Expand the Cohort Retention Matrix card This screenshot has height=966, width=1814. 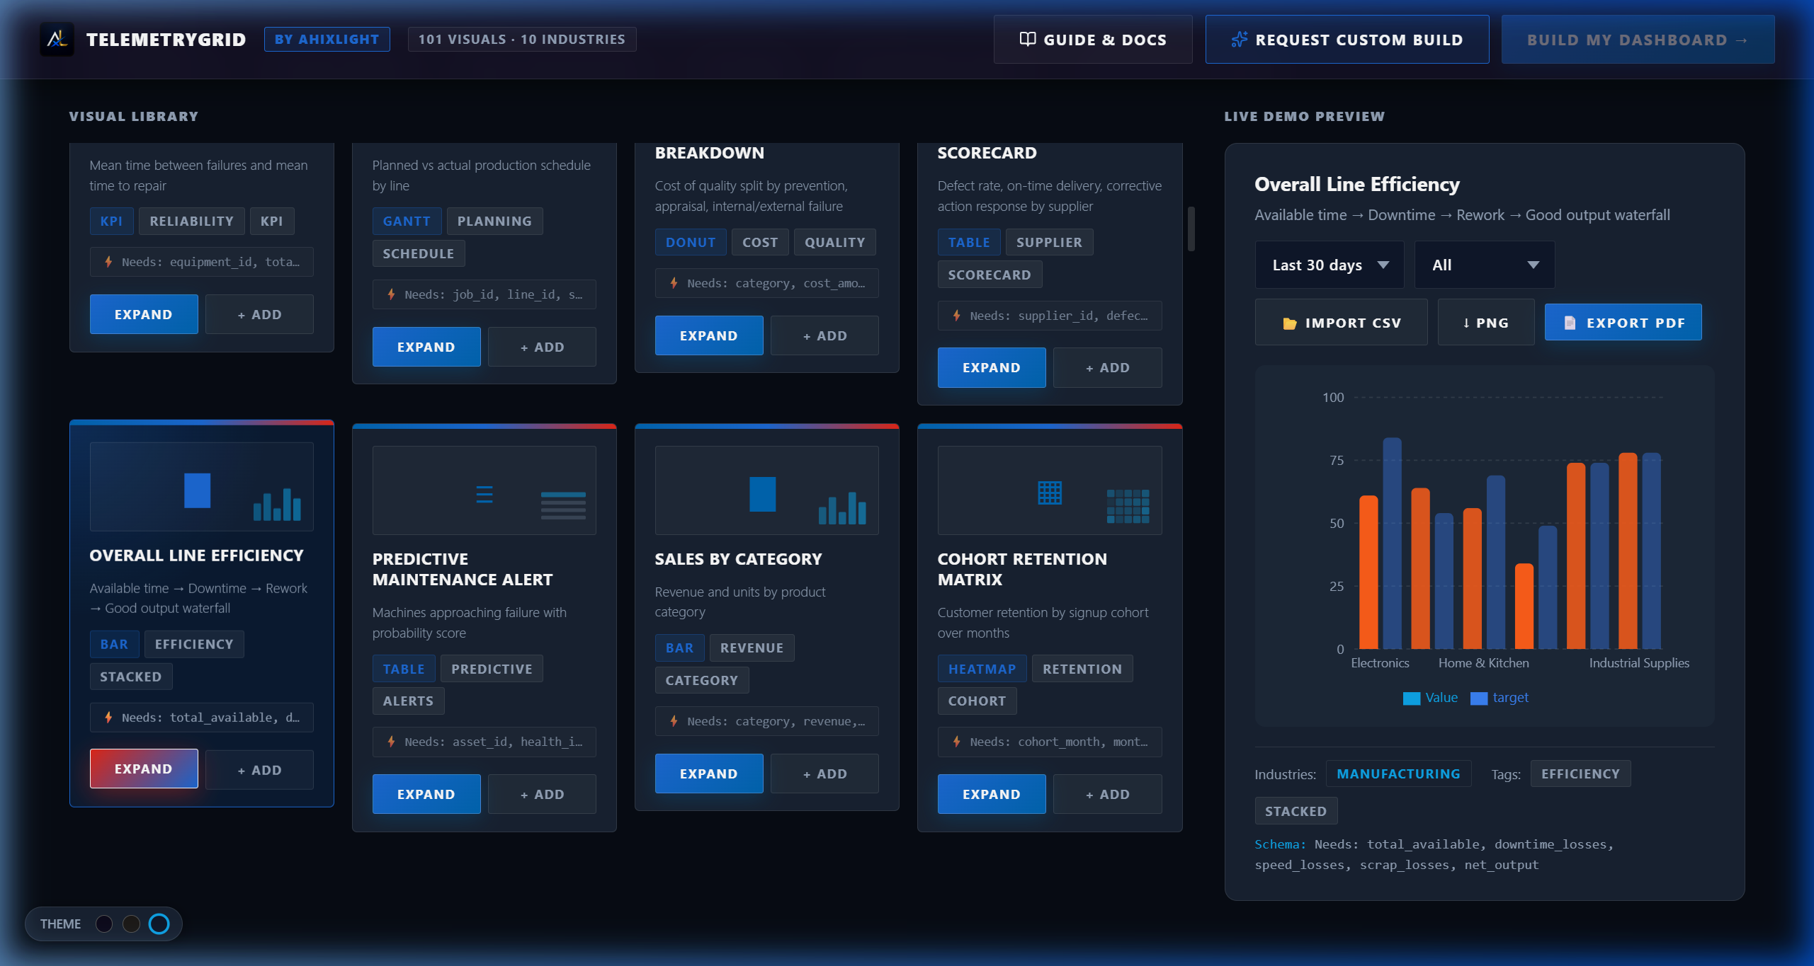pos(992,794)
